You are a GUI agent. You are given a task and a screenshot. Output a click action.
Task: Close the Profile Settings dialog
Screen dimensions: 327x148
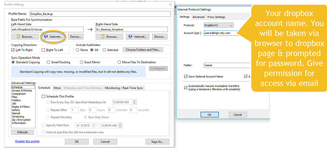point(171,4)
